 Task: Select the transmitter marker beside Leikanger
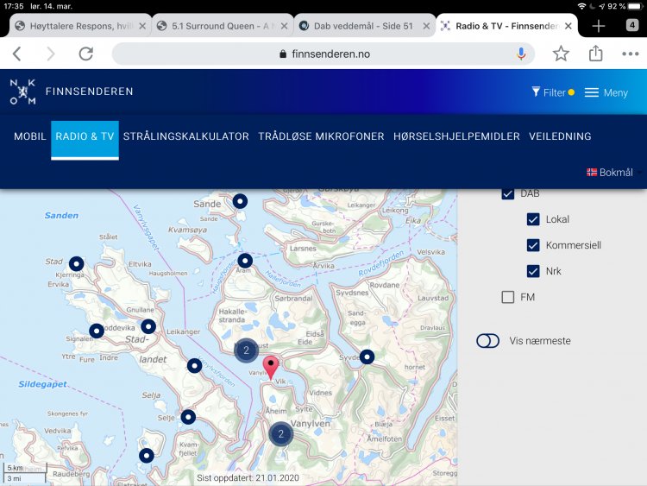148,326
